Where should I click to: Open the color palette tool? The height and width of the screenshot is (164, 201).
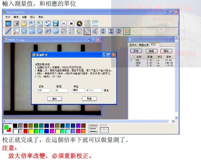[127, 31]
